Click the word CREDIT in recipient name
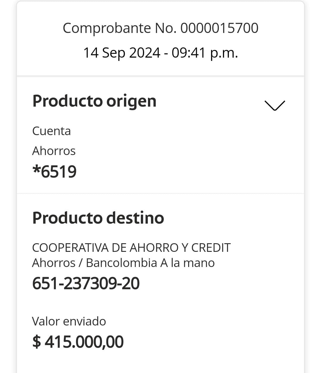Image resolution: width=321 pixels, height=373 pixels. pyautogui.click(x=211, y=248)
